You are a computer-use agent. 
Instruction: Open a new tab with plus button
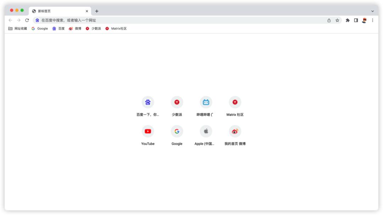click(x=97, y=11)
